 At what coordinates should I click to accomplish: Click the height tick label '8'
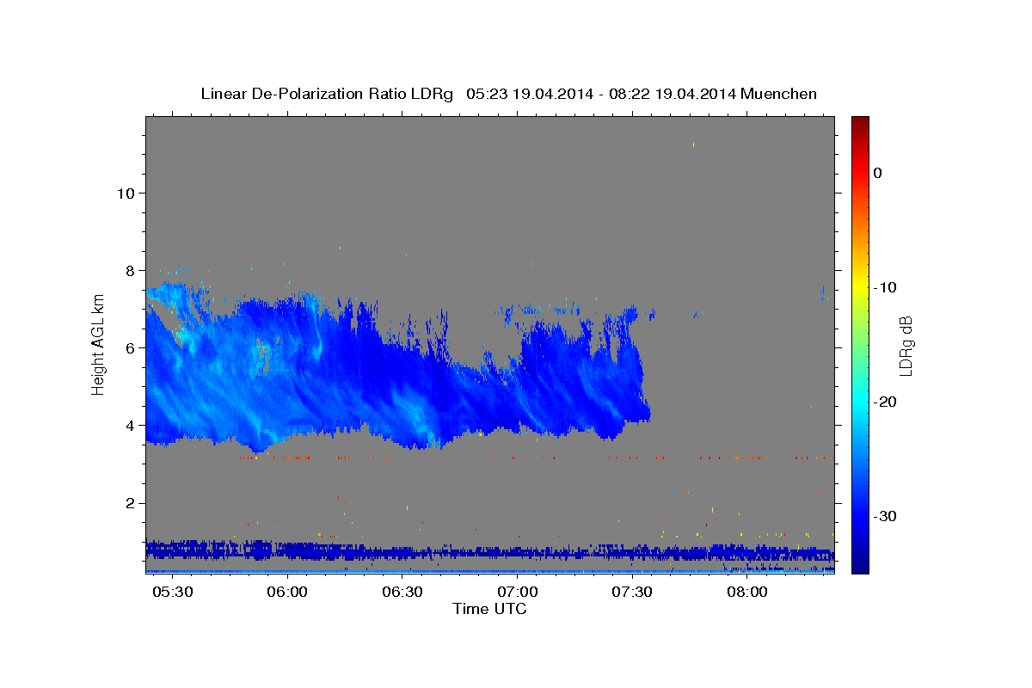point(129,270)
